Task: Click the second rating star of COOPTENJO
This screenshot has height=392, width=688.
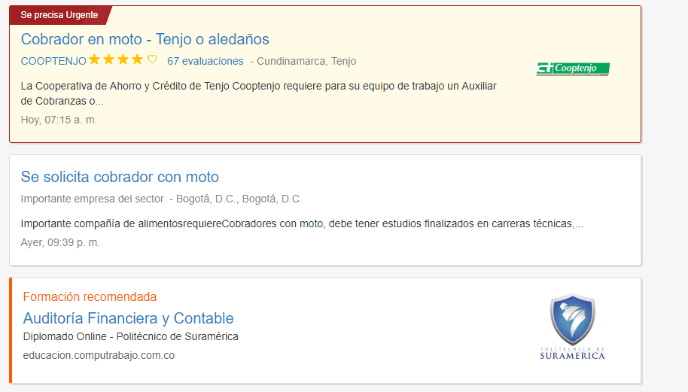Action: [x=108, y=59]
